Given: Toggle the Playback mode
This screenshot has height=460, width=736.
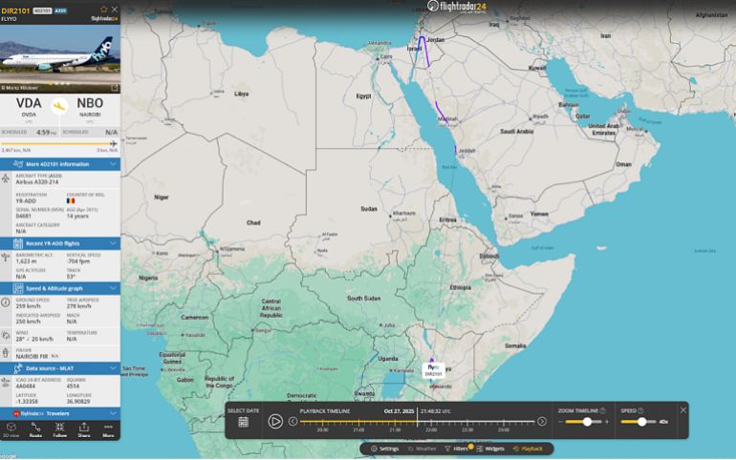Looking at the screenshot, I should click(x=528, y=449).
